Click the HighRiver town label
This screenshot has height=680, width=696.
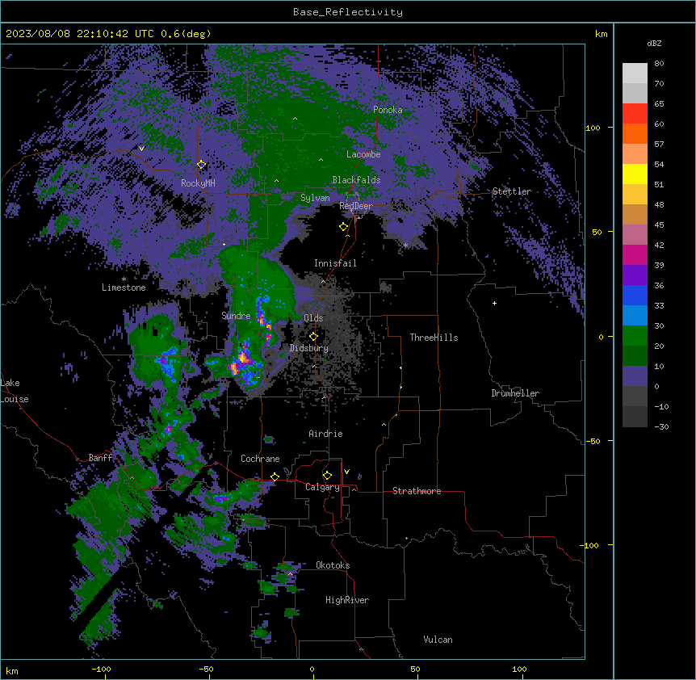click(347, 600)
